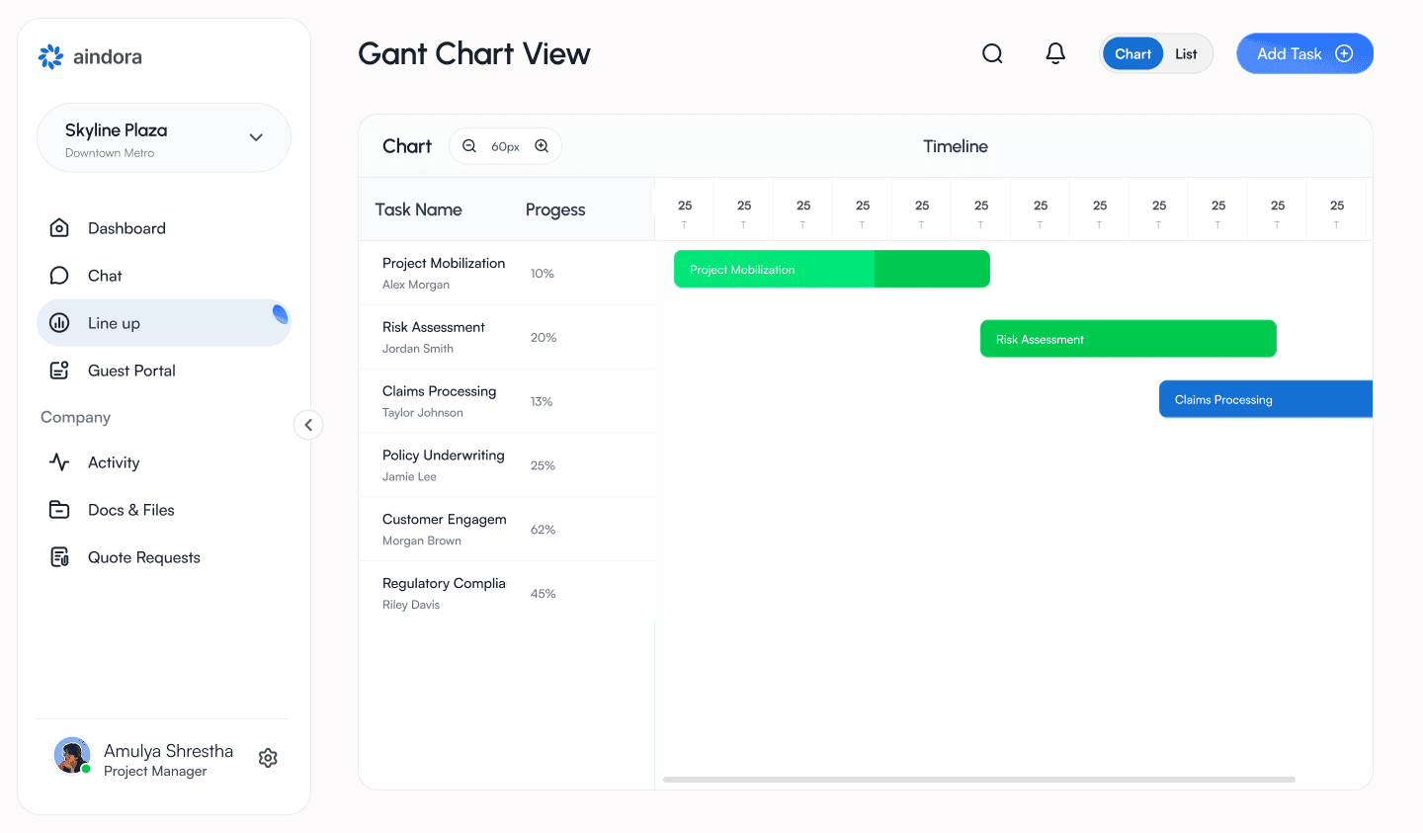This screenshot has height=833, width=1423.
Task: Open Quote Requests page
Action: pos(164,557)
